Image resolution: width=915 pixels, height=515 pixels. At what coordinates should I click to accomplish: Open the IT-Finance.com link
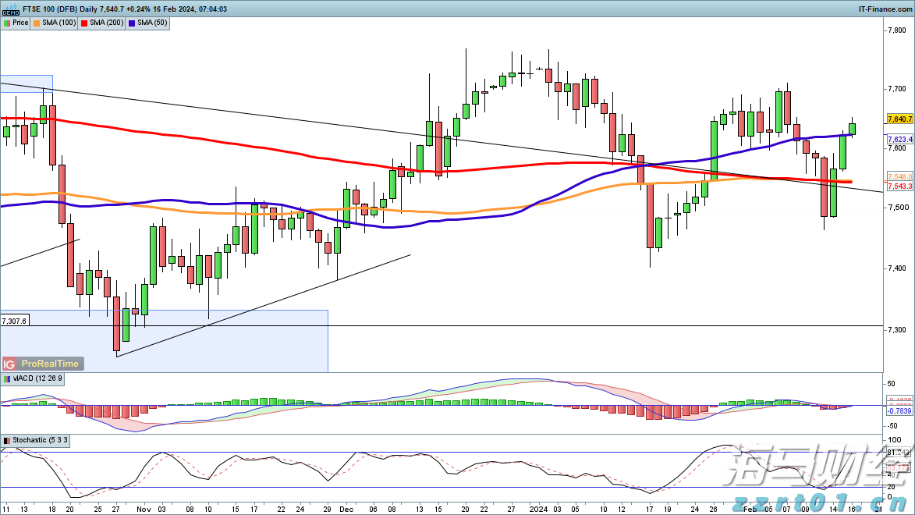pyautogui.click(x=885, y=9)
